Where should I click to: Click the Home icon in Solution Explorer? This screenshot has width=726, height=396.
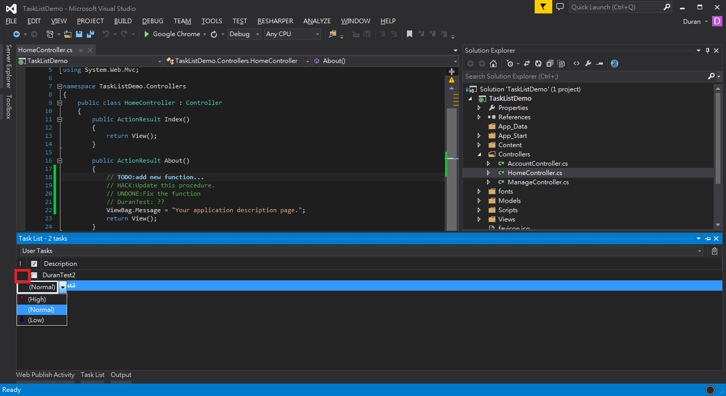(493, 64)
